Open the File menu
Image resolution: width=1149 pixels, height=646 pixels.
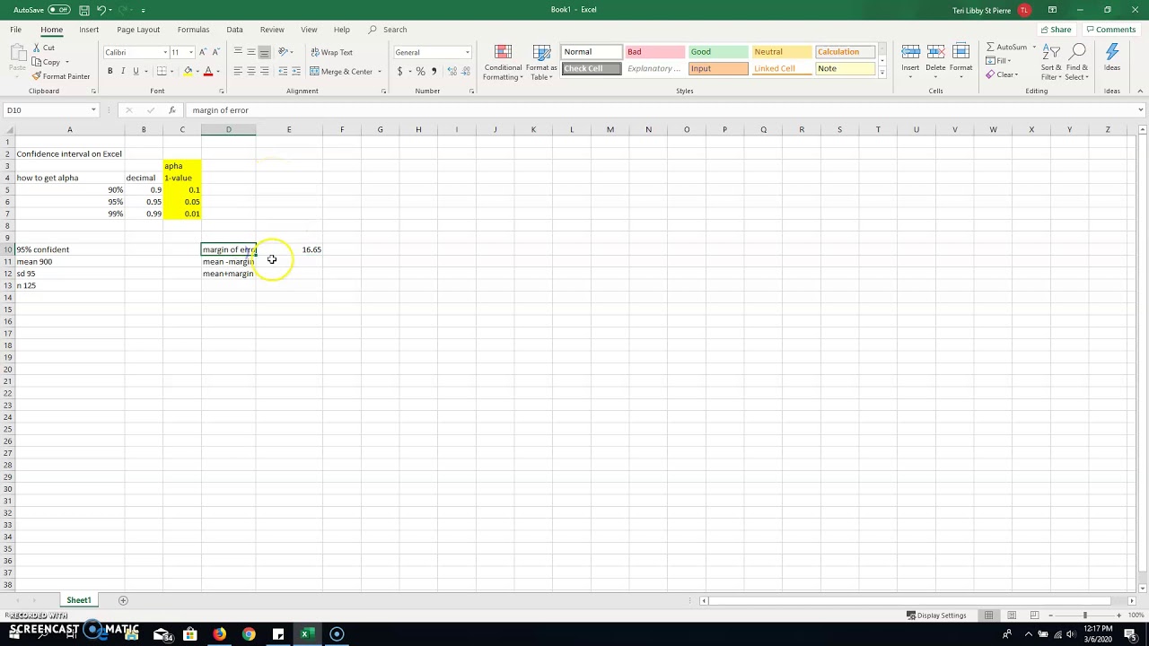point(16,30)
